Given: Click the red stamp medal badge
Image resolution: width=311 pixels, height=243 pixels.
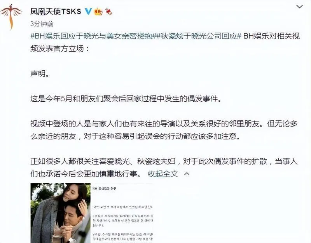Looking at the screenshot, I should 108,12.
